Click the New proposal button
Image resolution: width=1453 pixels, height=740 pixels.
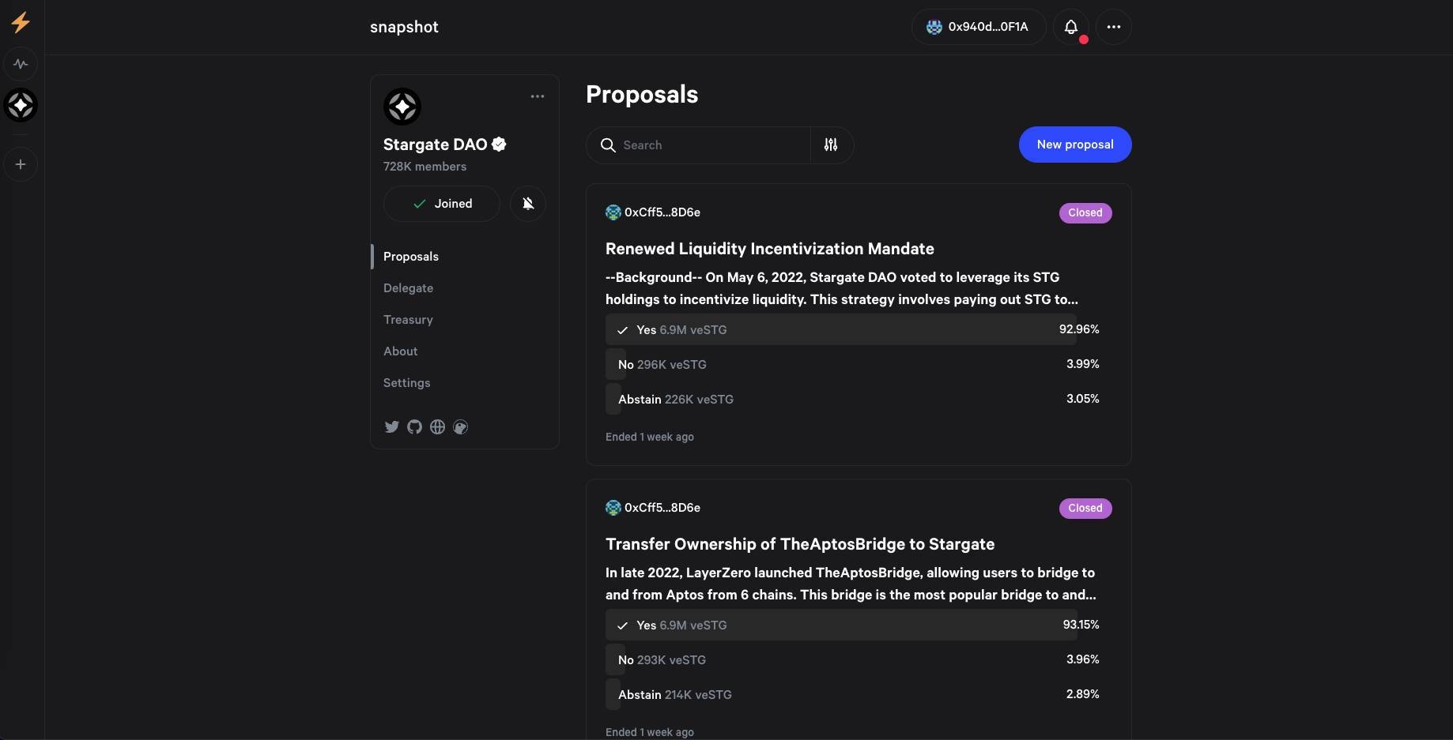coord(1075,145)
